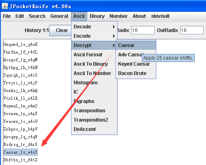Open the About menu
This screenshot has width=206, height=165.
pyautogui.click(x=139, y=16)
